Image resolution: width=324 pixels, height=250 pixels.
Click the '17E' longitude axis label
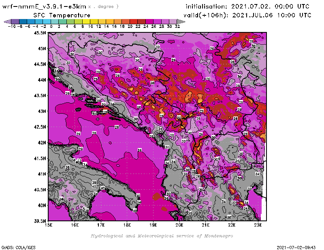101,225
